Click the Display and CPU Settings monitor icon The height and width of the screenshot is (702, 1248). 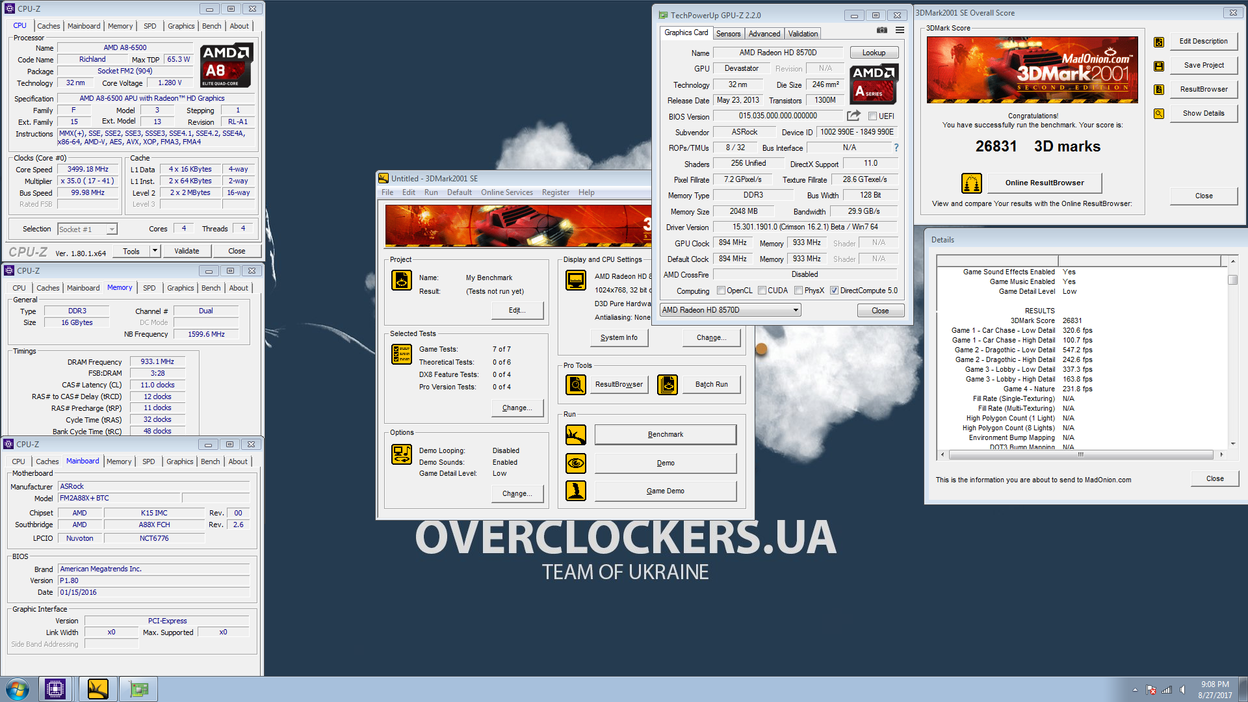pyautogui.click(x=576, y=280)
